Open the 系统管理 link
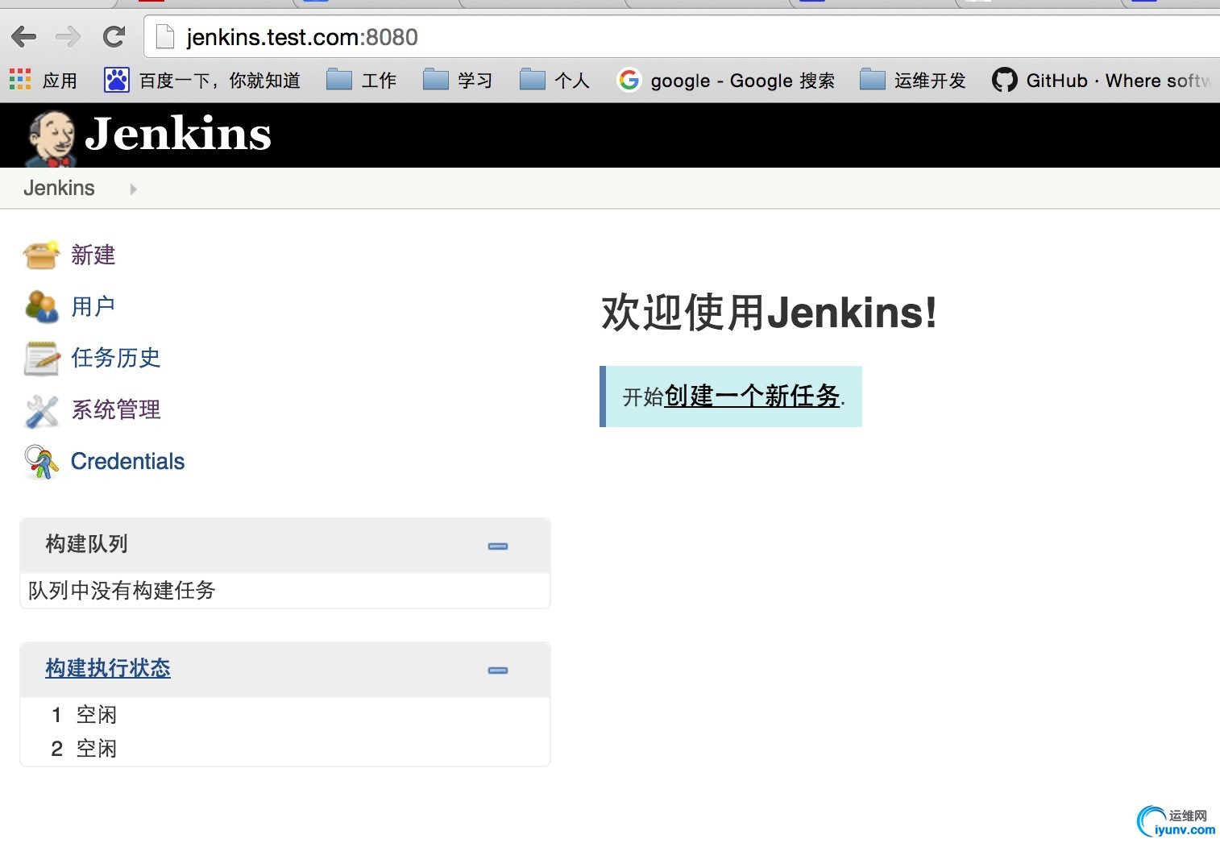This screenshot has height=843, width=1220. coord(116,409)
